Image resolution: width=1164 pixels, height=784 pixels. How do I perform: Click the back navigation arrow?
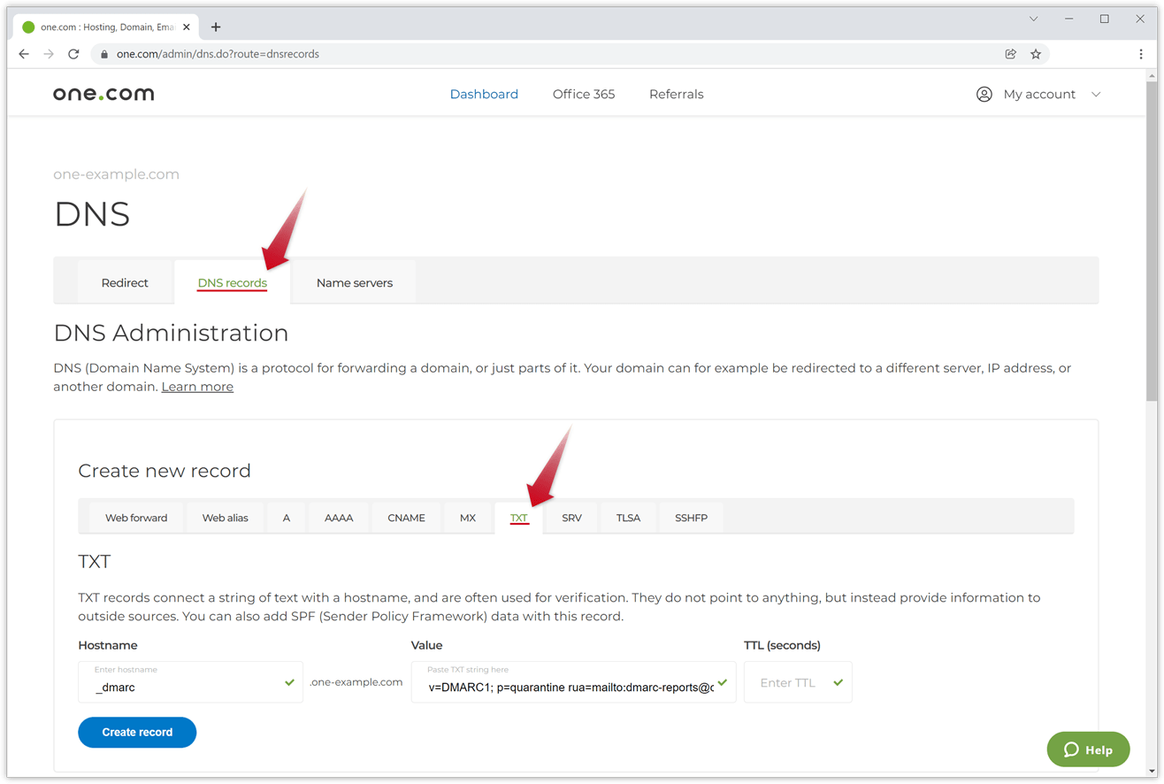point(23,53)
